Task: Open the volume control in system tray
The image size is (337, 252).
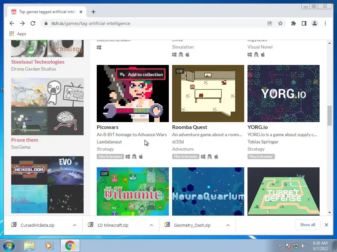Action: [x=304, y=246]
